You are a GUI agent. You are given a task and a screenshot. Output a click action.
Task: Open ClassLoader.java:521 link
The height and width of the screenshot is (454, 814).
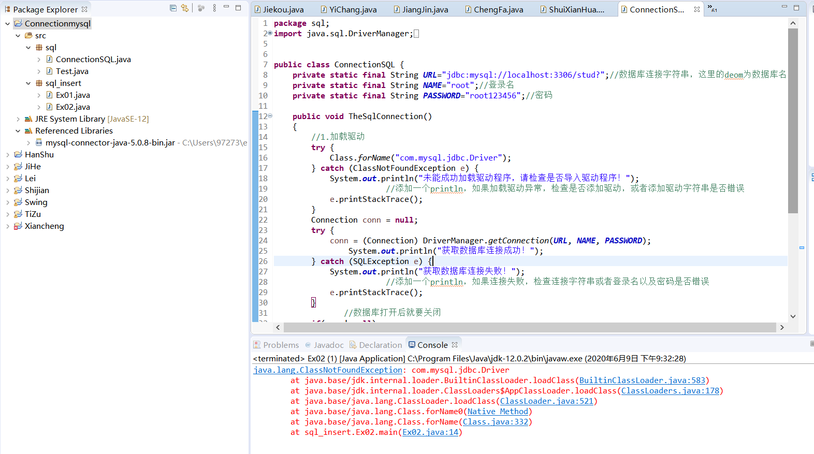coord(546,401)
